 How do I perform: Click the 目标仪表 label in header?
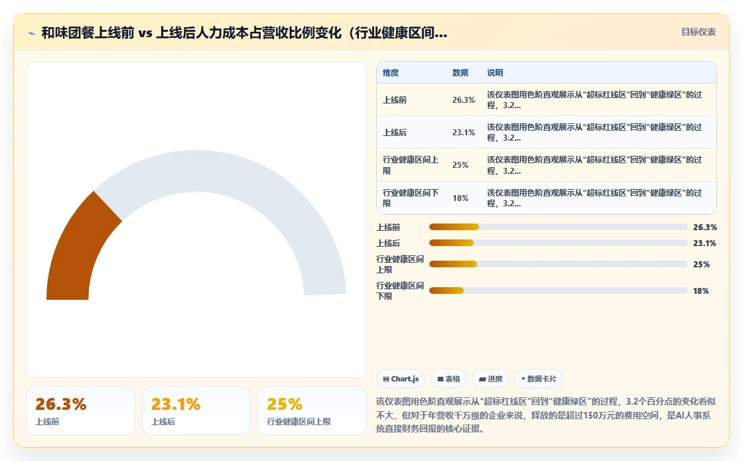point(699,33)
